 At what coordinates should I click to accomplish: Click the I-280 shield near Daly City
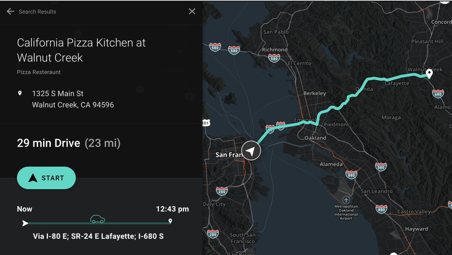[222, 191]
